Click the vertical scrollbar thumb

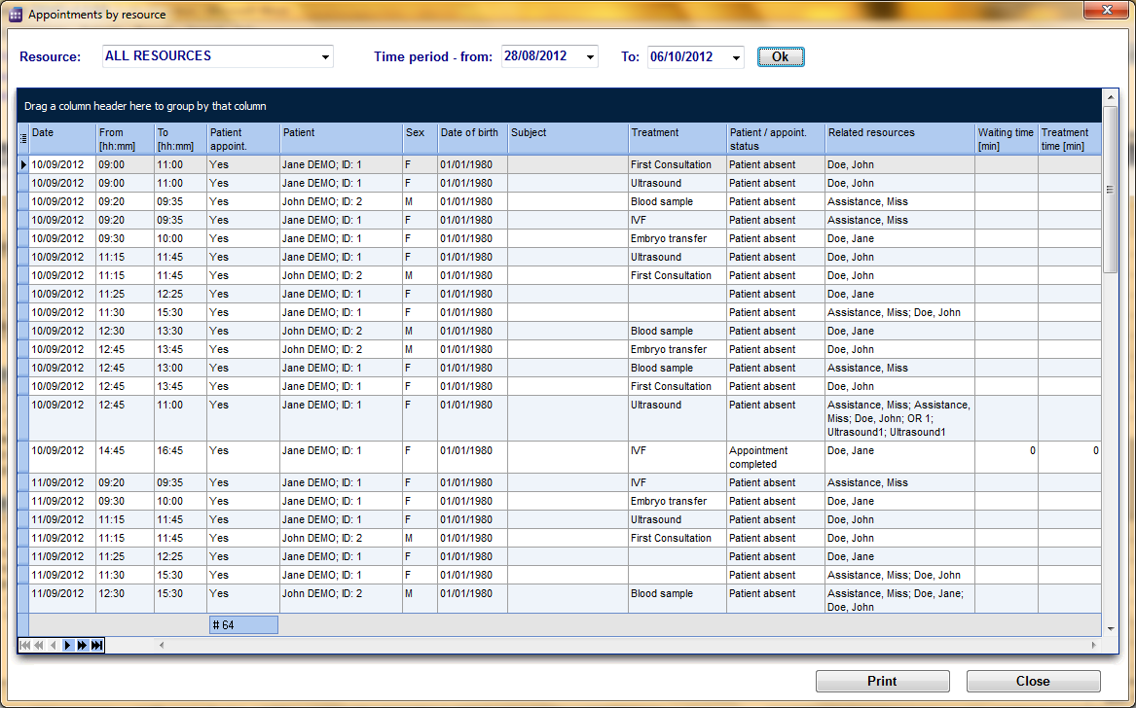point(1110,190)
